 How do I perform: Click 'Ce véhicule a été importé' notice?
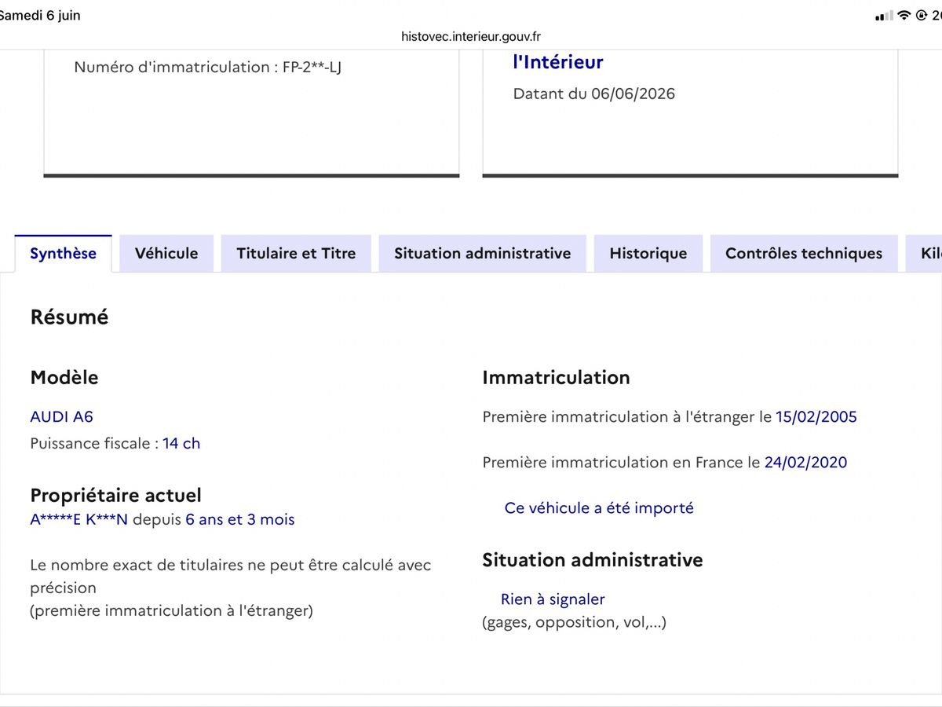(599, 507)
